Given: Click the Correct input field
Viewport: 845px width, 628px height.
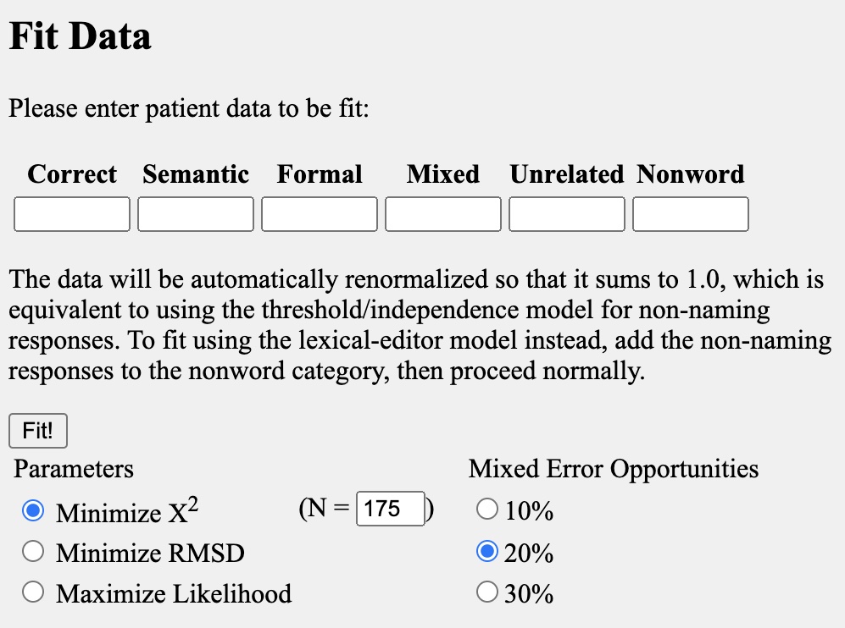Looking at the screenshot, I should tap(72, 214).
